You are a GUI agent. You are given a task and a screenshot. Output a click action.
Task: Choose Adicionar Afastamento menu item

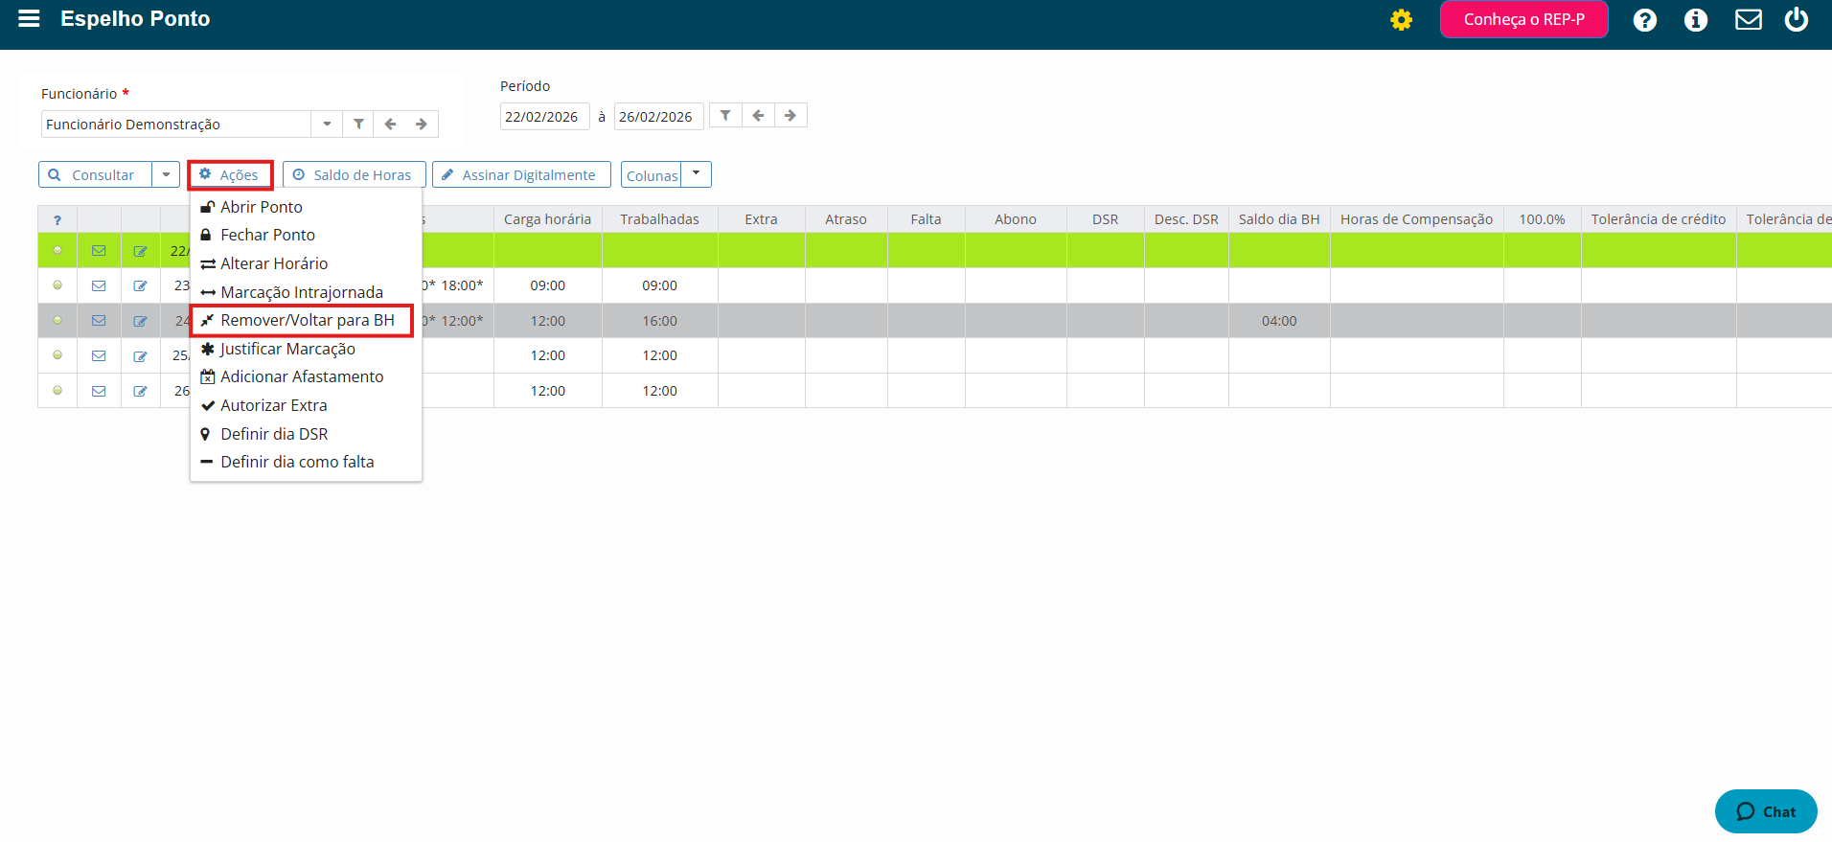pyautogui.click(x=306, y=376)
